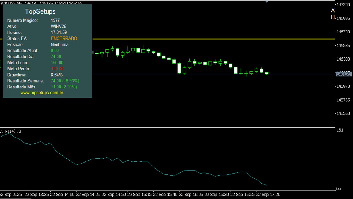Open the www.topsetups.com.br link
Screen dimensions: 353x199
tap(42, 93)
